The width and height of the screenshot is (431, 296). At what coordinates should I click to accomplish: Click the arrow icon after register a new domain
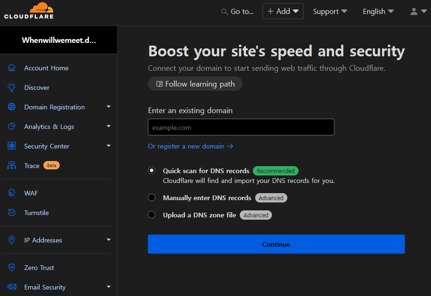click(230, 146)
